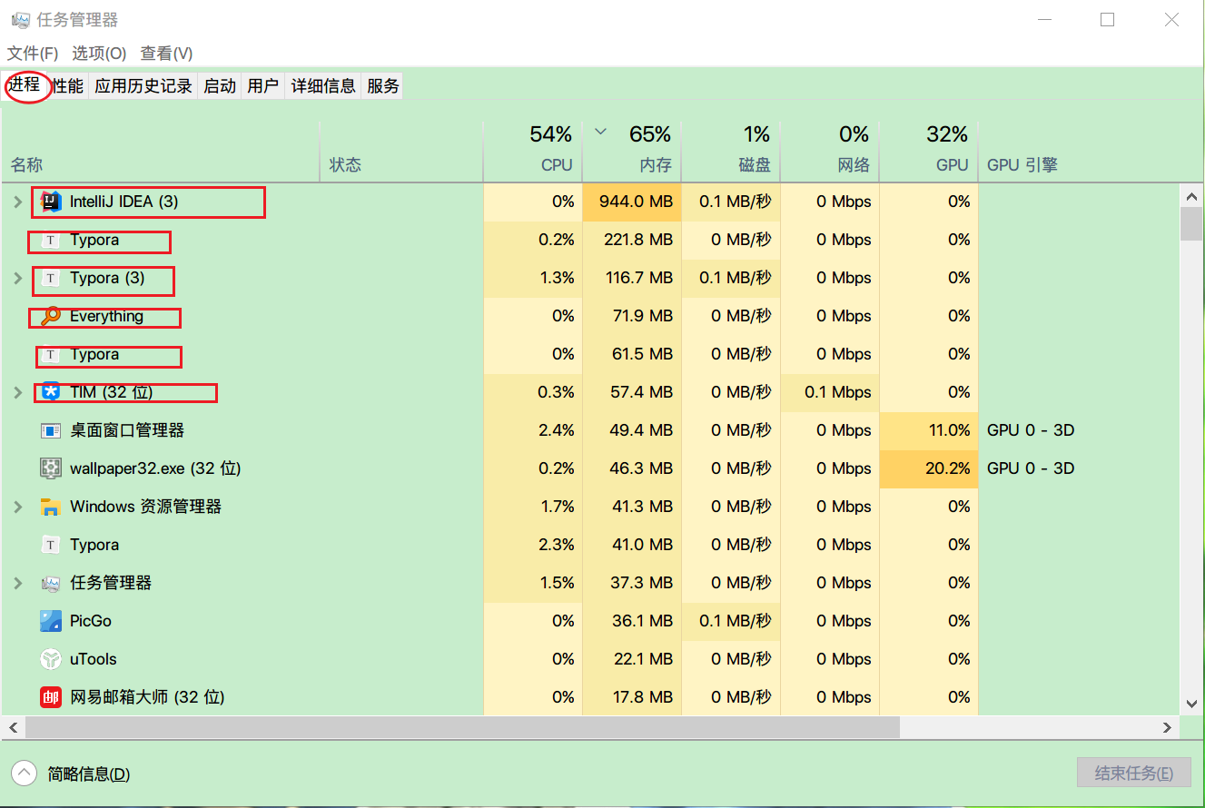This screenshot has width=1205, height=808.
Task: Click the horizontal scrollbar right arrow
Action: 1168,727
